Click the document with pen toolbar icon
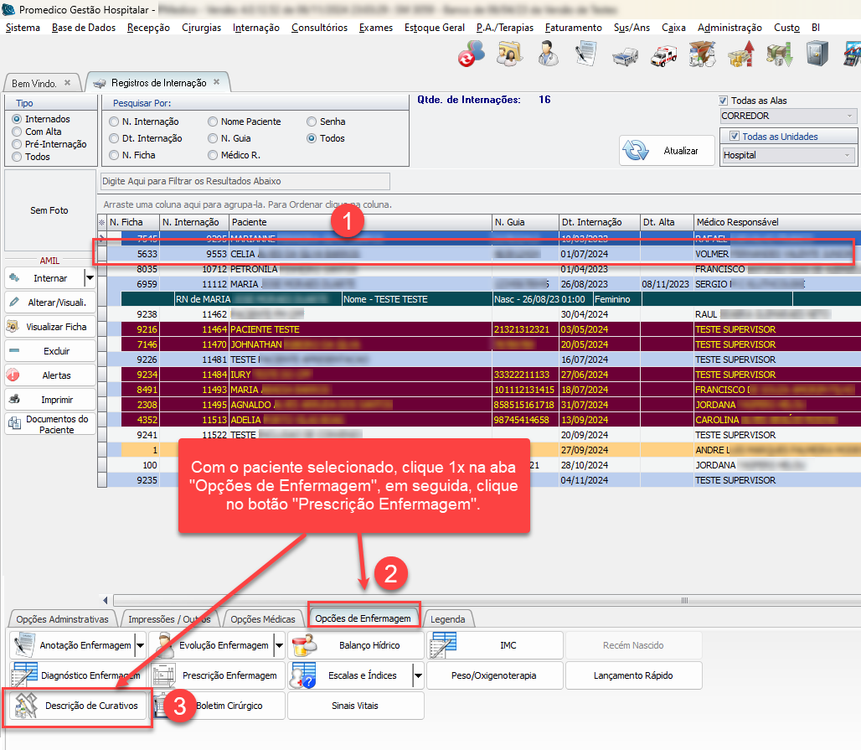861x750 pixels. (x=585, y=55)
